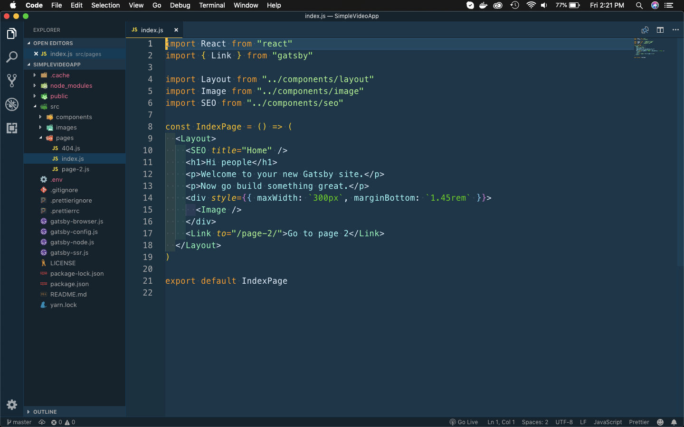Close the index.js editor tab
This screenshot has width=684, height=427.
176,30
